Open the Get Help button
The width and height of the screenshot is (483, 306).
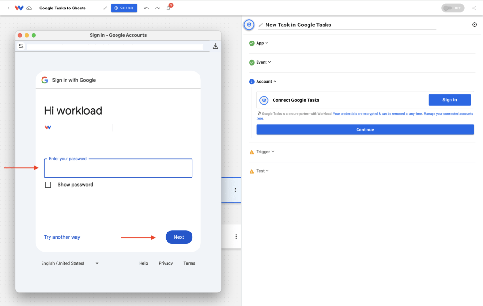(124, 8)
